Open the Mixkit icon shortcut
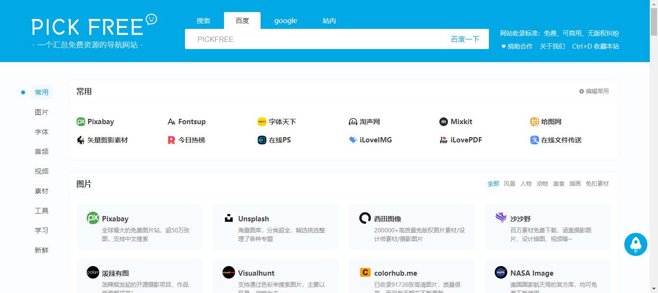This screenshot has height=293, width=658. [444, 122]
